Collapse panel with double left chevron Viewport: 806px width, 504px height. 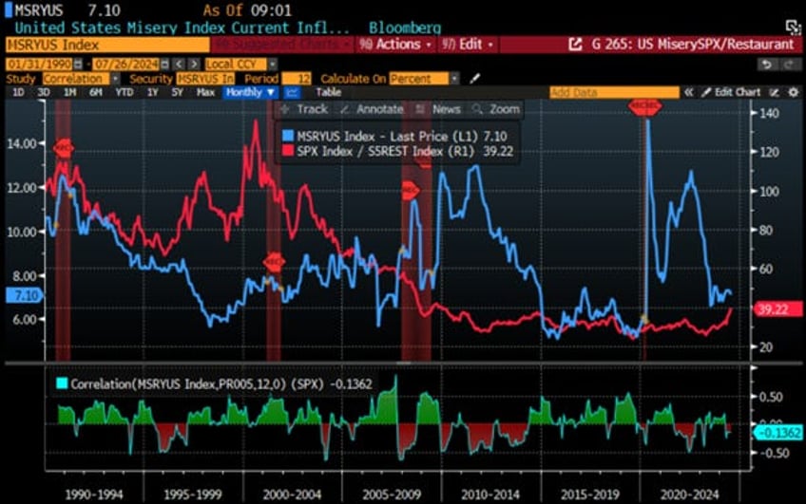pos(689,92)
